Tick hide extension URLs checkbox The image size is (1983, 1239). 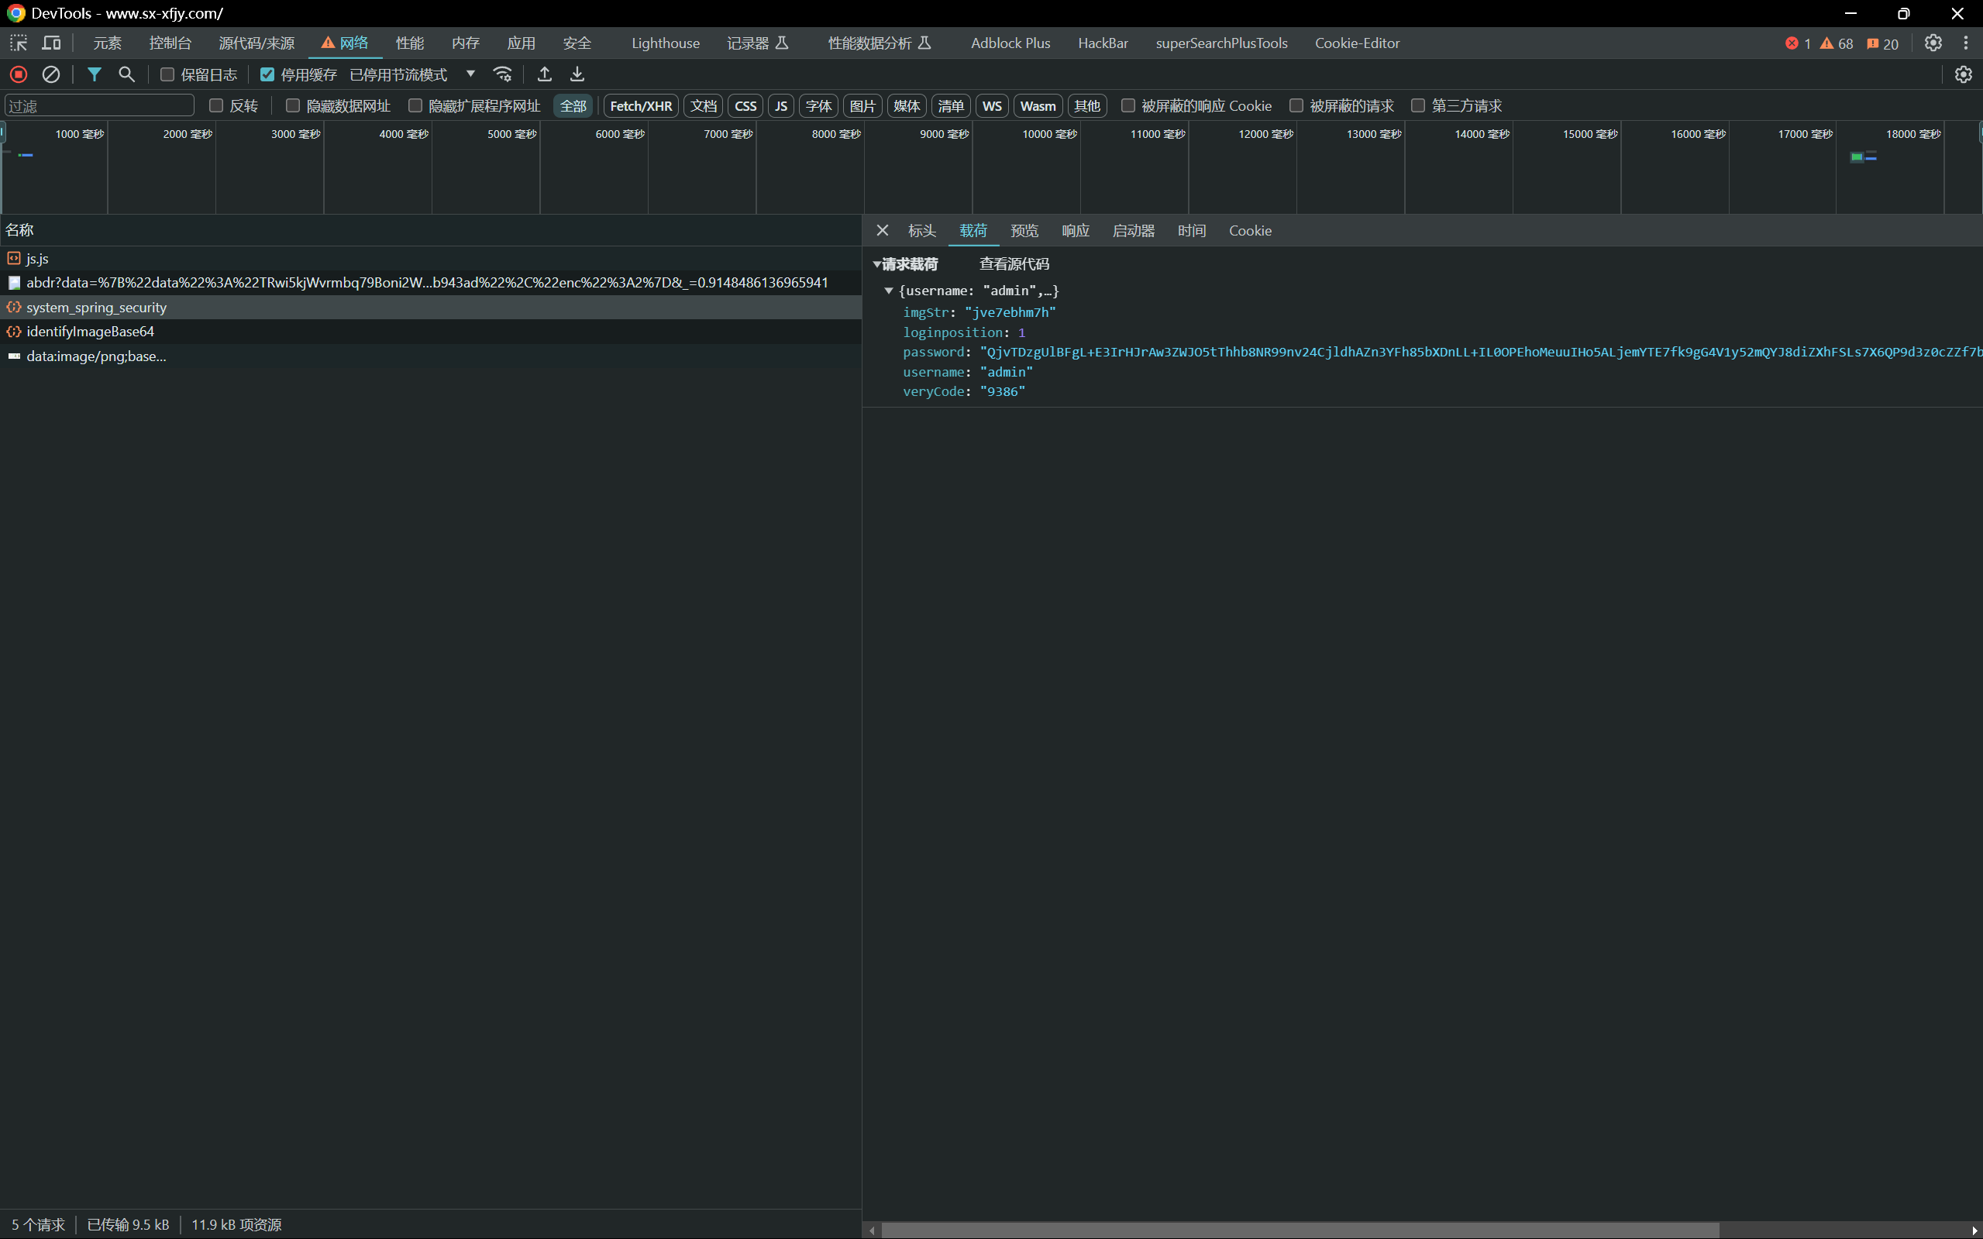coord(415,105)
